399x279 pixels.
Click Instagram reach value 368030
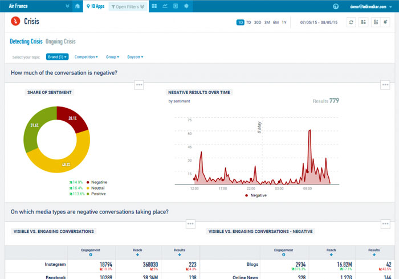click(150, 265)
